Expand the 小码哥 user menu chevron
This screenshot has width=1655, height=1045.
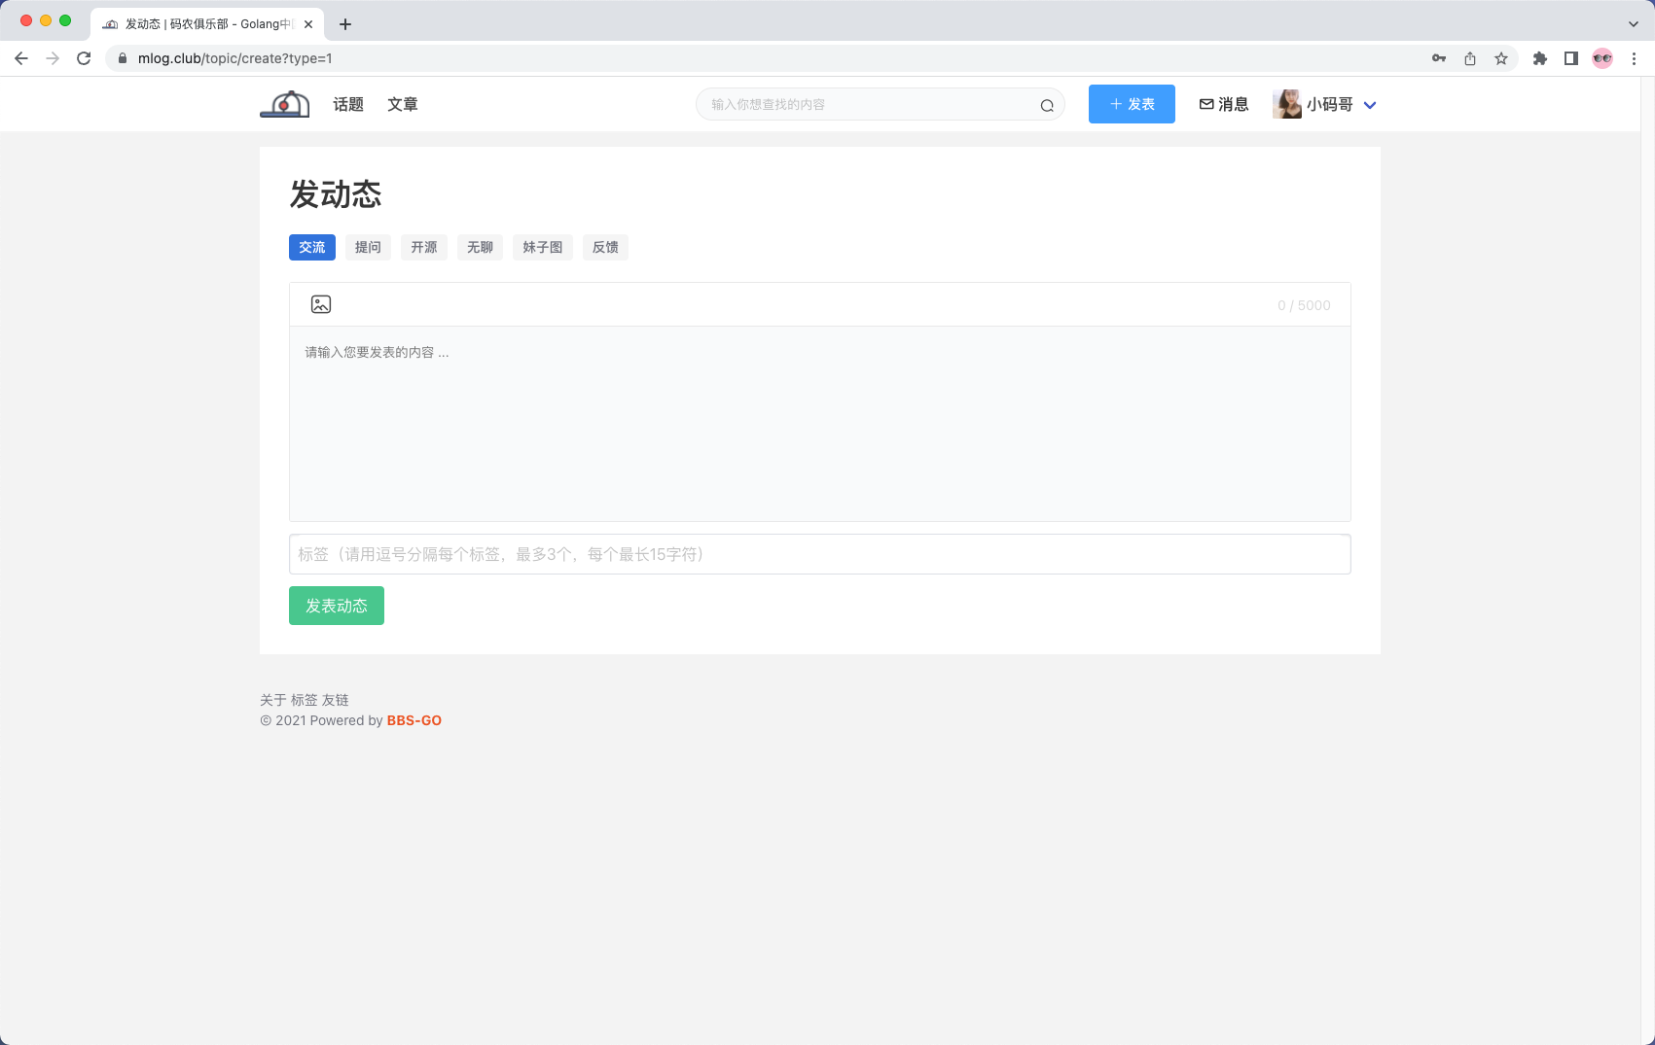coord(1371,104)
